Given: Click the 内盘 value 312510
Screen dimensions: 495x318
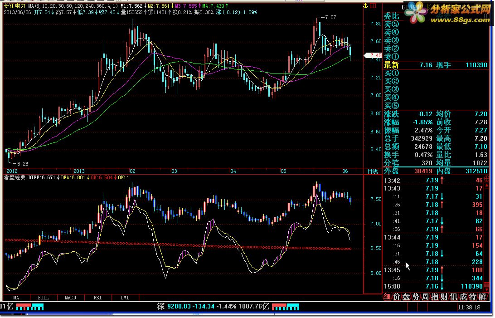Looking at the screenshot, I should (x=476, y=171).
